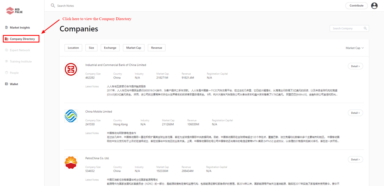Open the PetroChina company logo

pyautogui.click(x=71, y=162)
